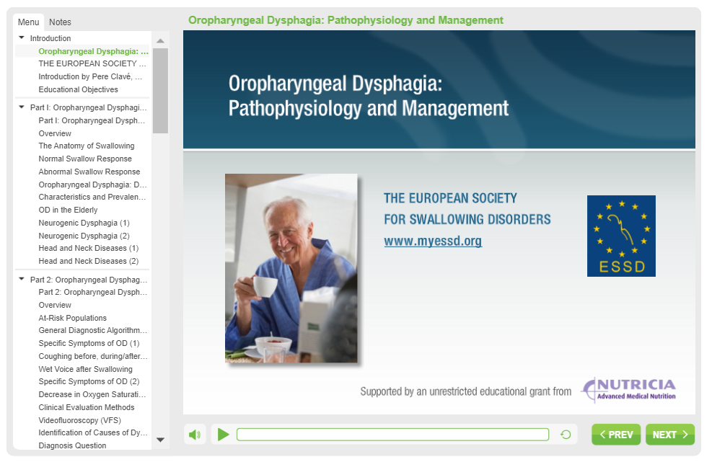Open Identification of Causes of Dy… slide

point(93,433)
